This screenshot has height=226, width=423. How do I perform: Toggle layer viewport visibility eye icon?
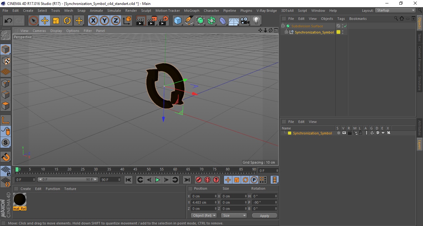[344, 133]
